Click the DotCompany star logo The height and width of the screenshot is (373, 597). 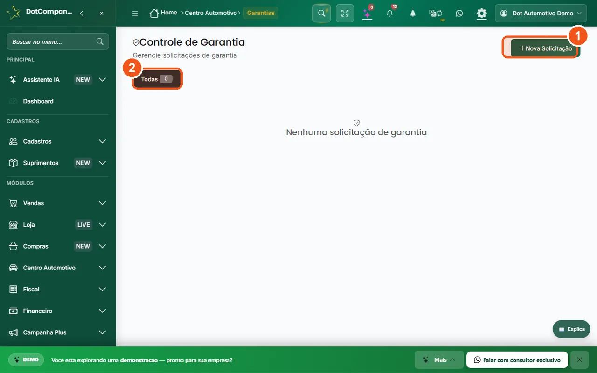tap(13, 13)
